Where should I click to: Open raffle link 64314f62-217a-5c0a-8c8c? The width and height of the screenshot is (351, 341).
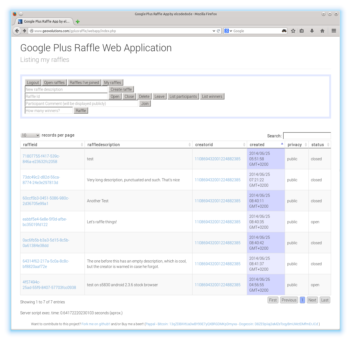[x=46, y=264]
